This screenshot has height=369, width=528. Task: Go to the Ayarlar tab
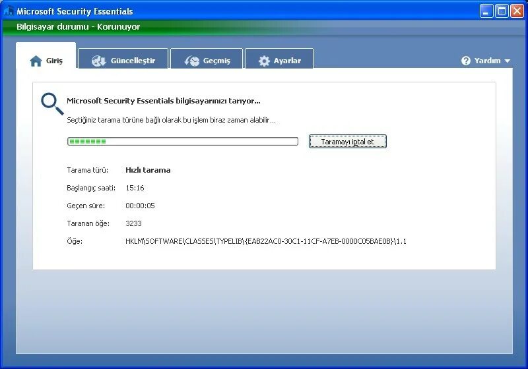(x=279, y=59)
